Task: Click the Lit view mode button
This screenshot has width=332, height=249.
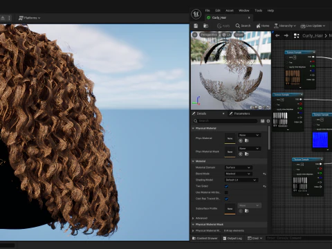Action: 226,35
